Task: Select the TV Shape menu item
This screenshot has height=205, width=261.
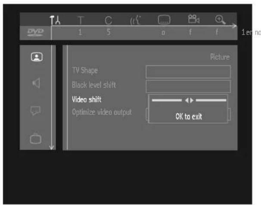Action: pos(85,71)
